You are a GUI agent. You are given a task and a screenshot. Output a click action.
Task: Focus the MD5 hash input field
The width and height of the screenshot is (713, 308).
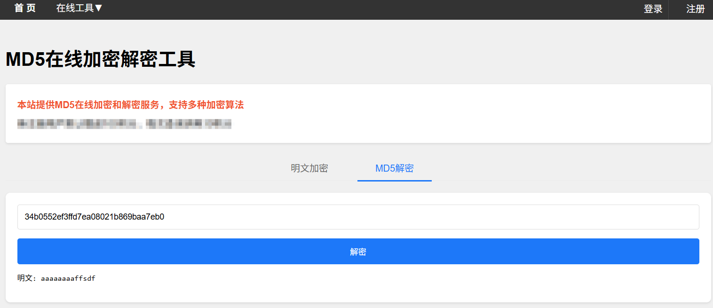(357, 217)
